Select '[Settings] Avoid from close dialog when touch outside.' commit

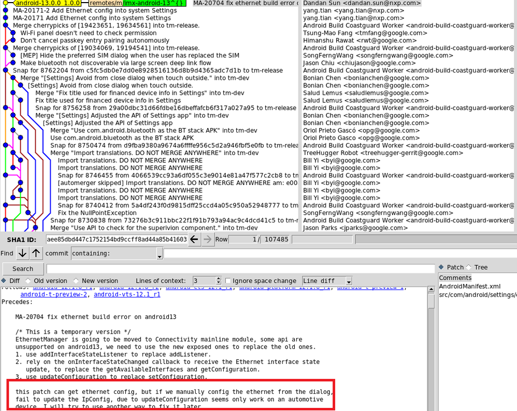coord(110,86)
